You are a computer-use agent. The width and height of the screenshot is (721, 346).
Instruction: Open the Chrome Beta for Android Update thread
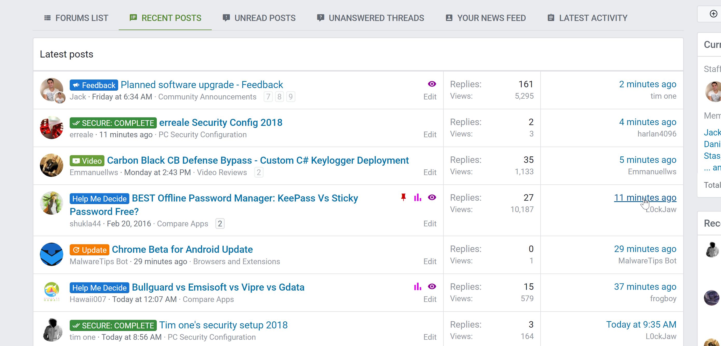(182, 249)
